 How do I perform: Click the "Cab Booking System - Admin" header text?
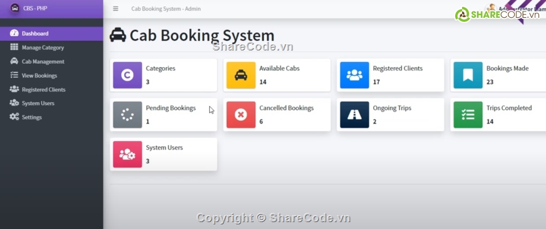click(166, 9)
